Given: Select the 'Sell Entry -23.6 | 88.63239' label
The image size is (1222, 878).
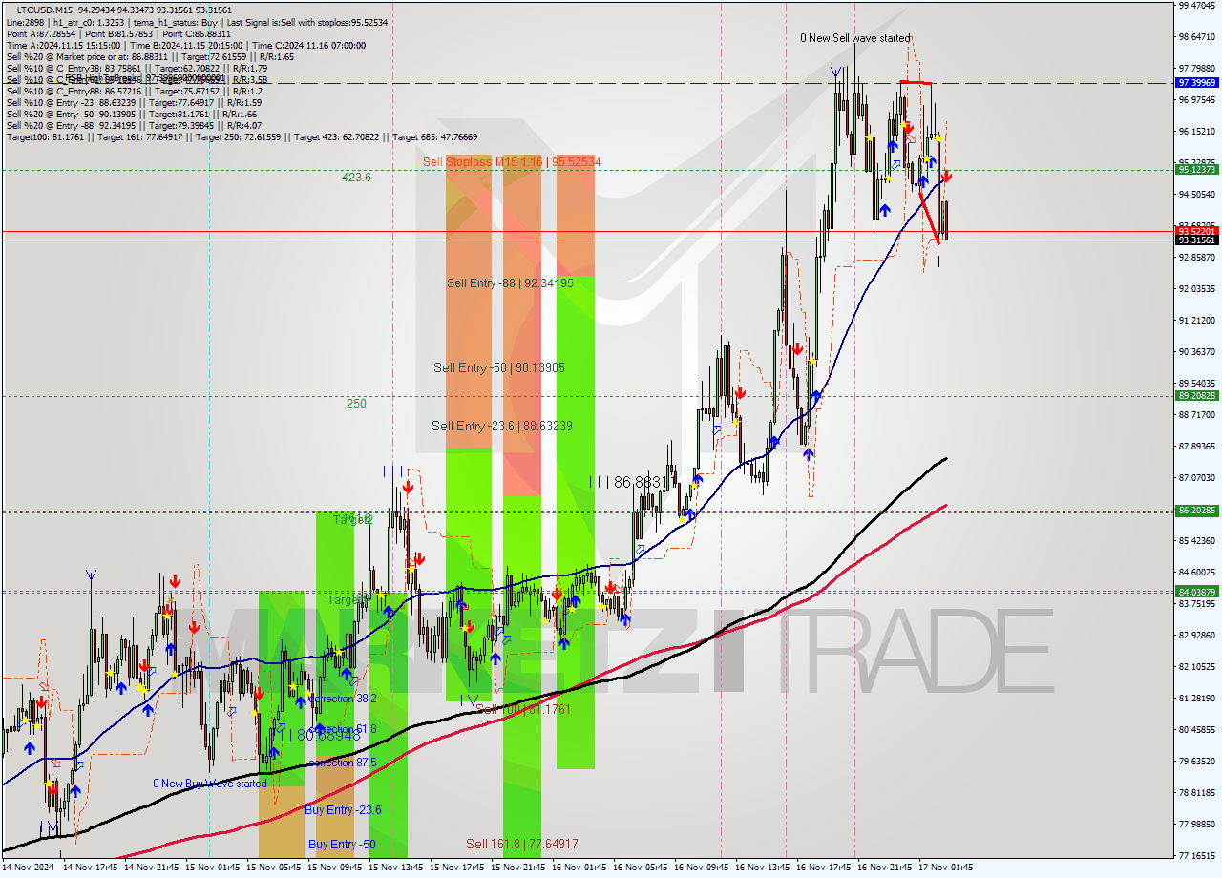Looking at the screenshot, I should tap(502, 427).
